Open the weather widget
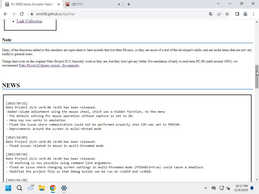This screenshot has height=194, width=259. click(31, 188)
